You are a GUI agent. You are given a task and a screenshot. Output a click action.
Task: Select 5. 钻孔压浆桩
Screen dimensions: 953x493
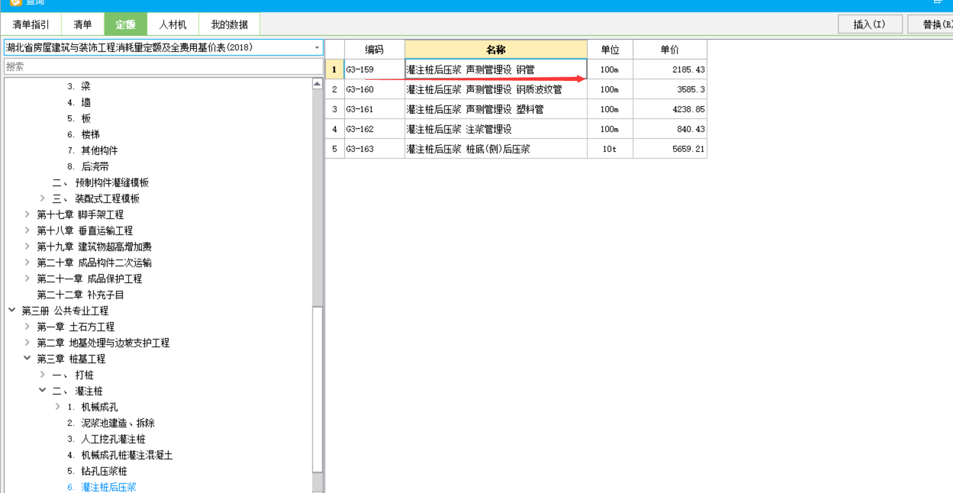(x=97, y=471)
